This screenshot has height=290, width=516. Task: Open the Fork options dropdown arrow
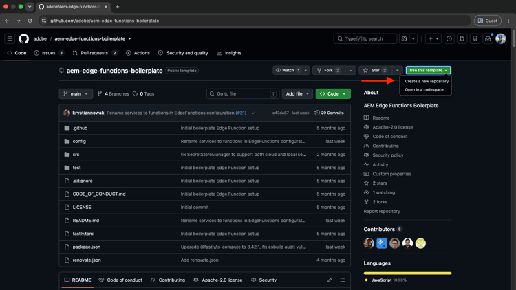(350, 70)
